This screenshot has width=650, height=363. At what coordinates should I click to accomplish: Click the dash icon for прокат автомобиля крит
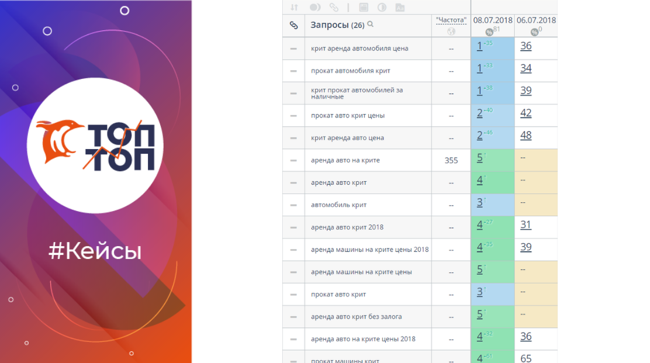[x=293, y=71]
